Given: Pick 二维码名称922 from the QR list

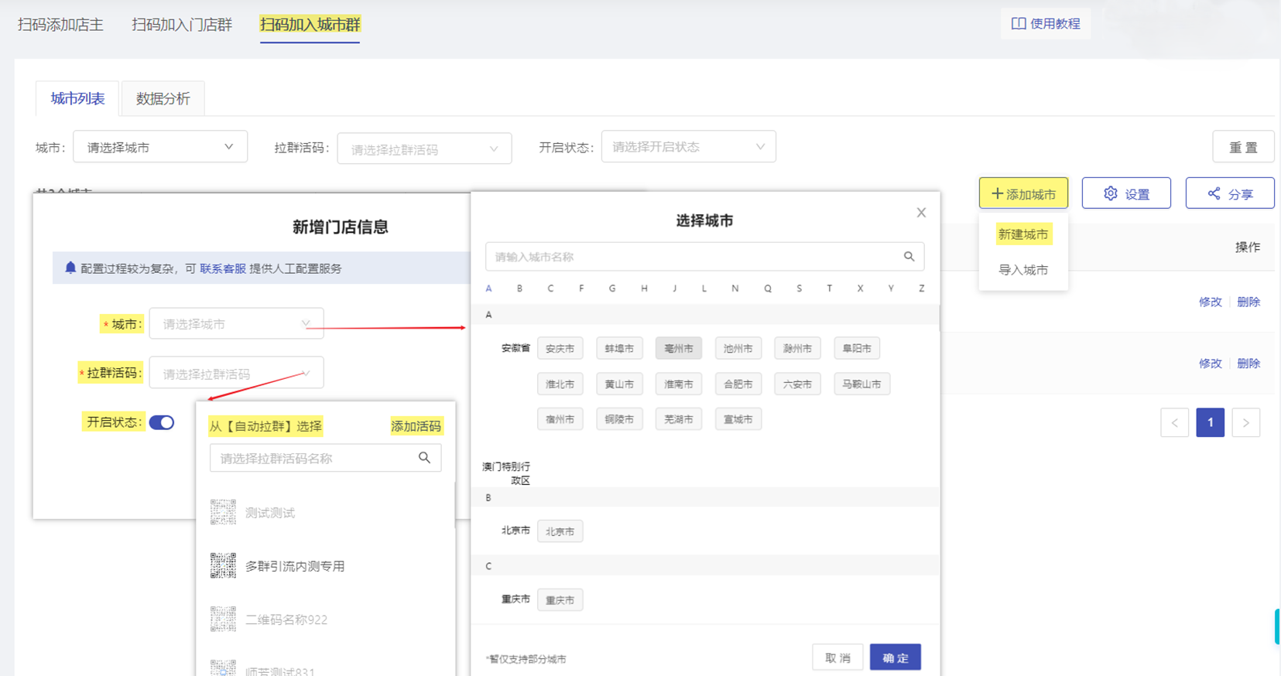Looking at the screenshot, I should click(x=286, y=620).
